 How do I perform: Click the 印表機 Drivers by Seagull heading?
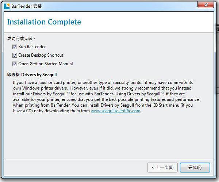click(32, 75)
